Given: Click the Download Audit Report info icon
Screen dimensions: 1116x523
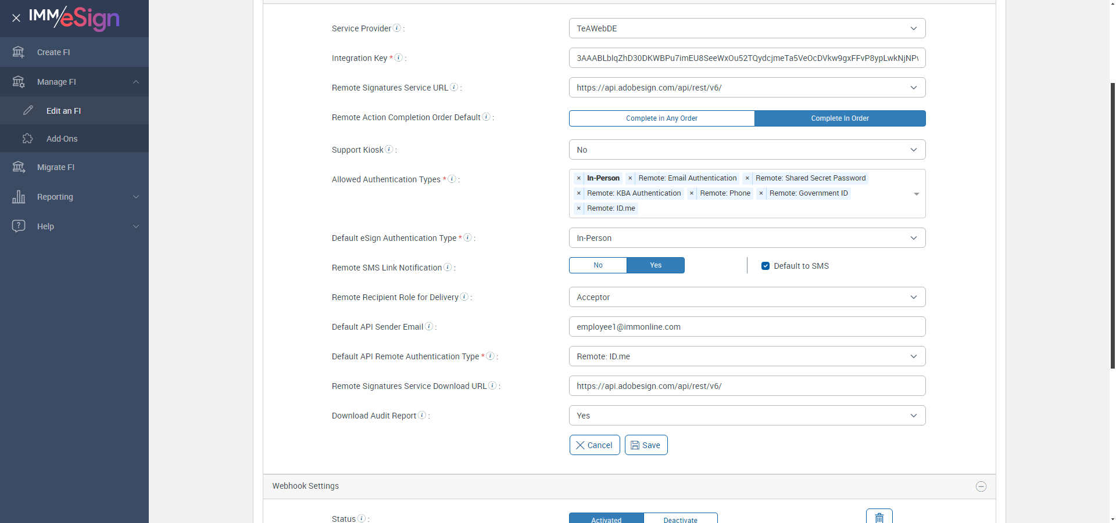Looking at the screenshot, I should [x=423, y=415].
